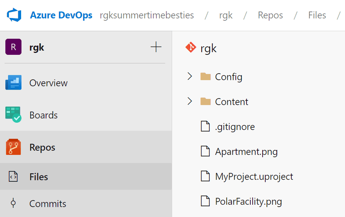This screenshot has width=345, height=217.
Task: Click the Repos breadcrumb in the header
Action: 270,15
